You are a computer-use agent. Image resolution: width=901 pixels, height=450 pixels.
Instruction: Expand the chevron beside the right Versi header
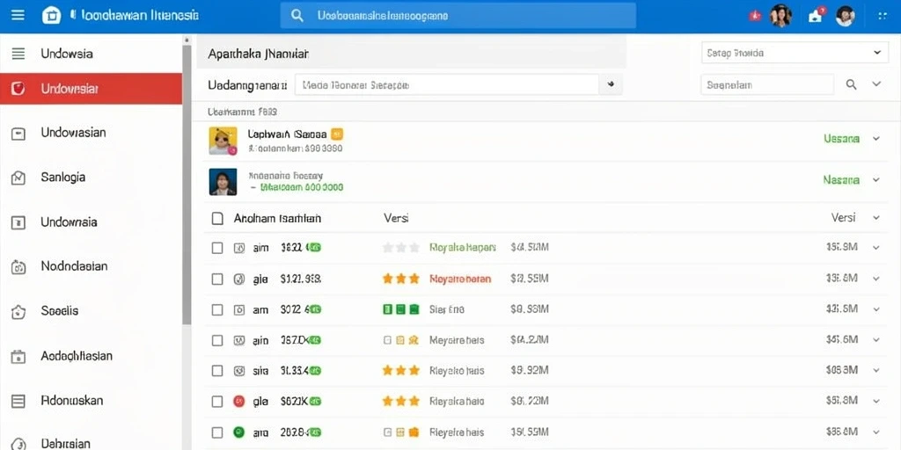876,218
